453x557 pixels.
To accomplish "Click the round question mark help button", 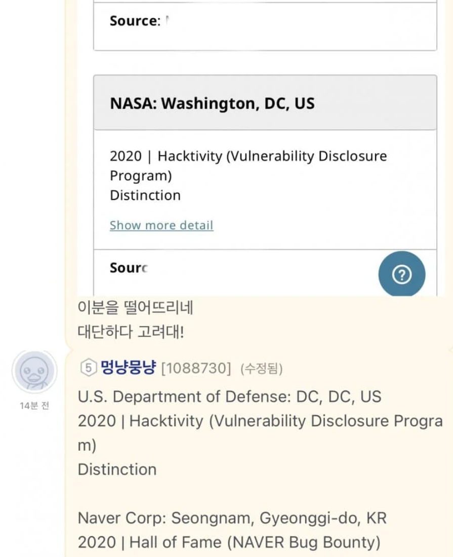I will pyautogui.click(x=402, y=274).
